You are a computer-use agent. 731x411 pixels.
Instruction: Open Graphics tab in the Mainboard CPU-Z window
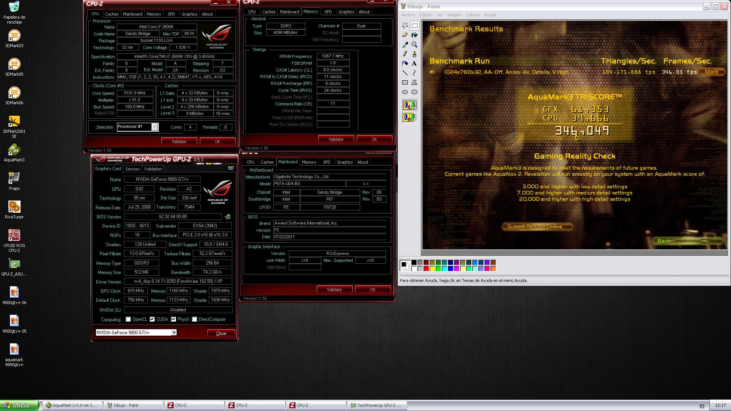tap(345, 162)
